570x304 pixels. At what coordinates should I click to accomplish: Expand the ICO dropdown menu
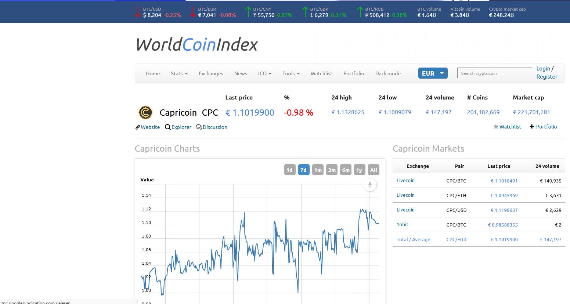pyautogui.click(x=265, y=73)
